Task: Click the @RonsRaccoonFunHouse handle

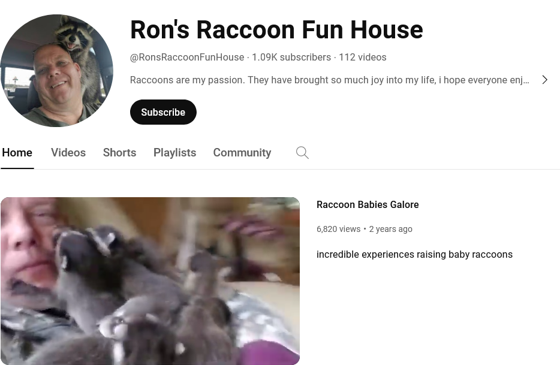Action: pos(187,57)
